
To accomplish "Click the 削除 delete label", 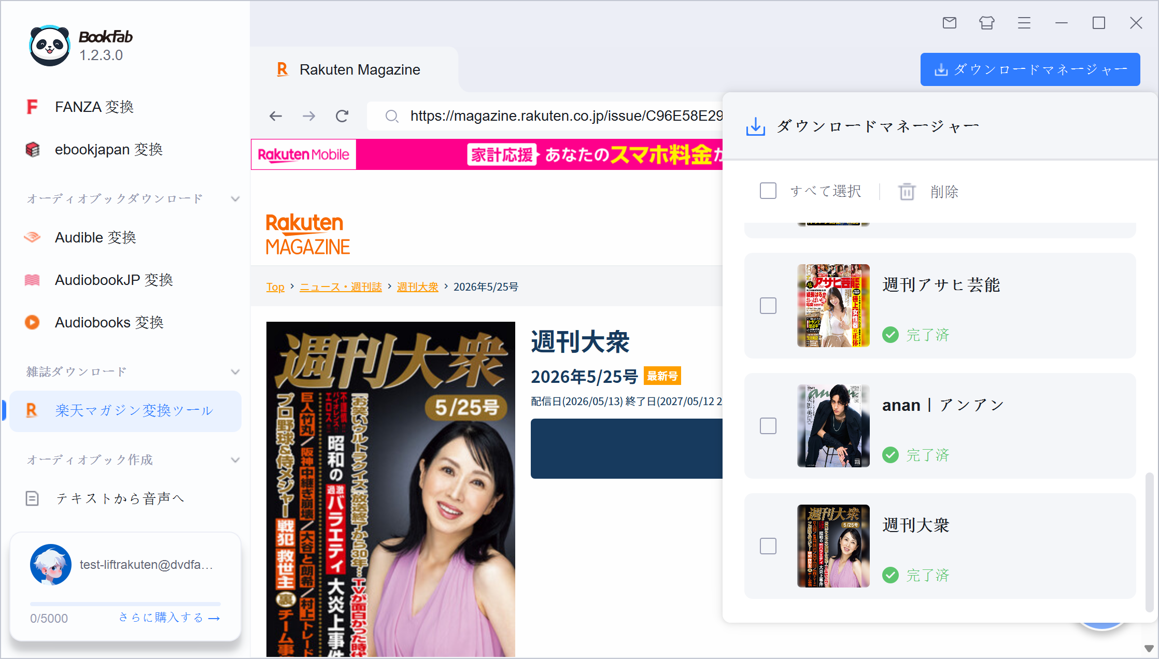I will pyautogui.click(x=944, y=192).
